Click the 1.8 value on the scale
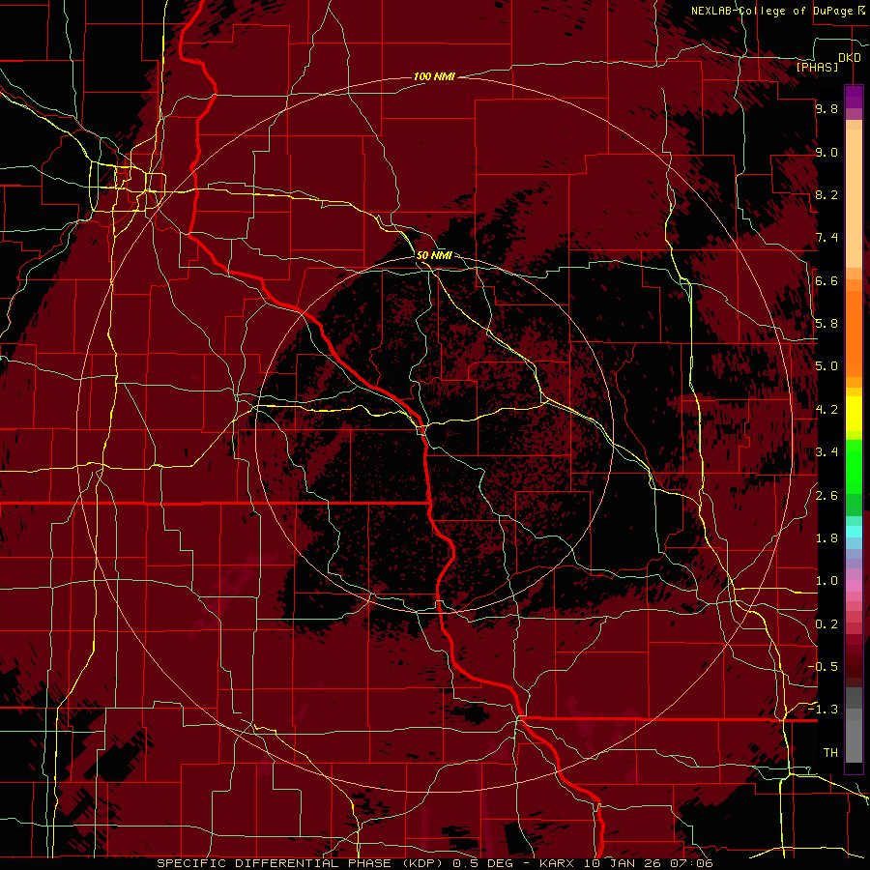 826,538
